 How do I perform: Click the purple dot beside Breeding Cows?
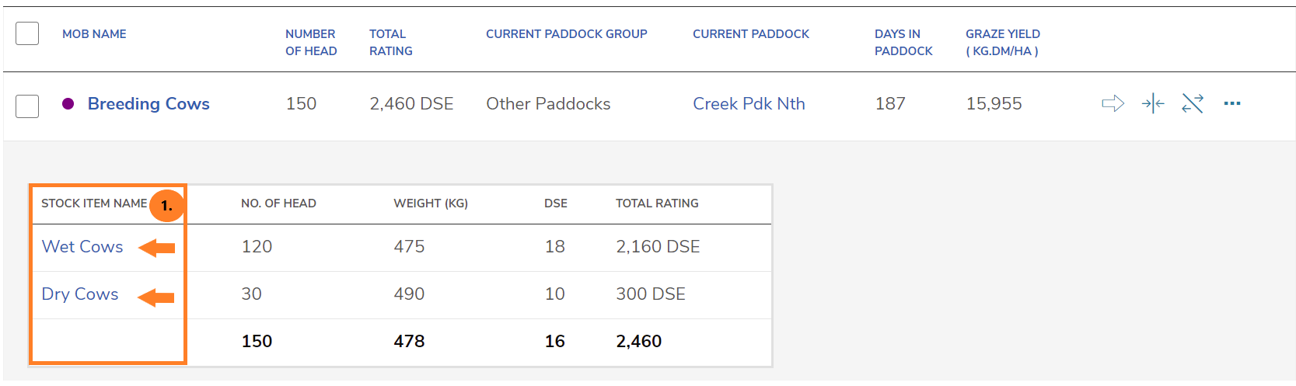[68, 104]
